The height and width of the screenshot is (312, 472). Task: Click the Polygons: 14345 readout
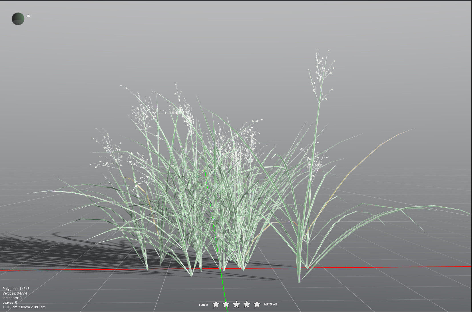[x=16, y=289]
